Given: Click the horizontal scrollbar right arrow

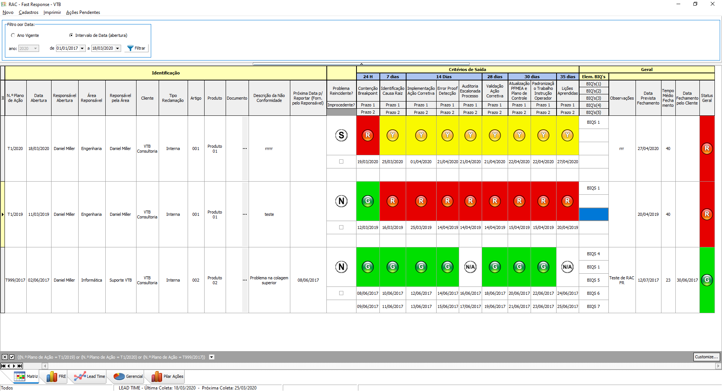Looking at the screenshot, I should point(718,366).
